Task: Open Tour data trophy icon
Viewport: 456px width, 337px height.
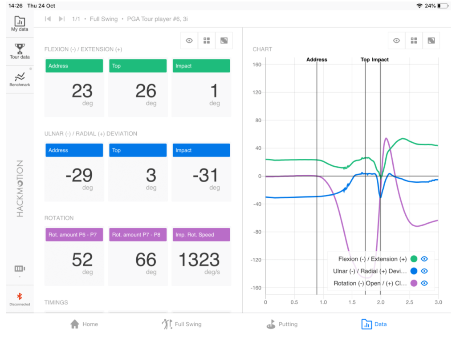Action: (20, 51)
